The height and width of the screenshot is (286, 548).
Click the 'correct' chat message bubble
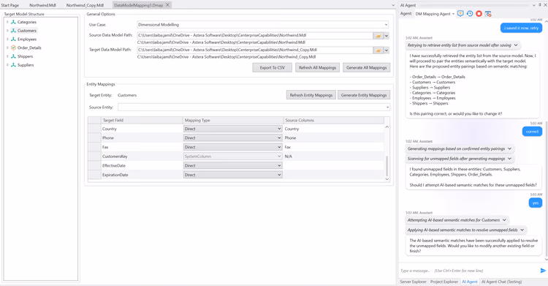532,132
